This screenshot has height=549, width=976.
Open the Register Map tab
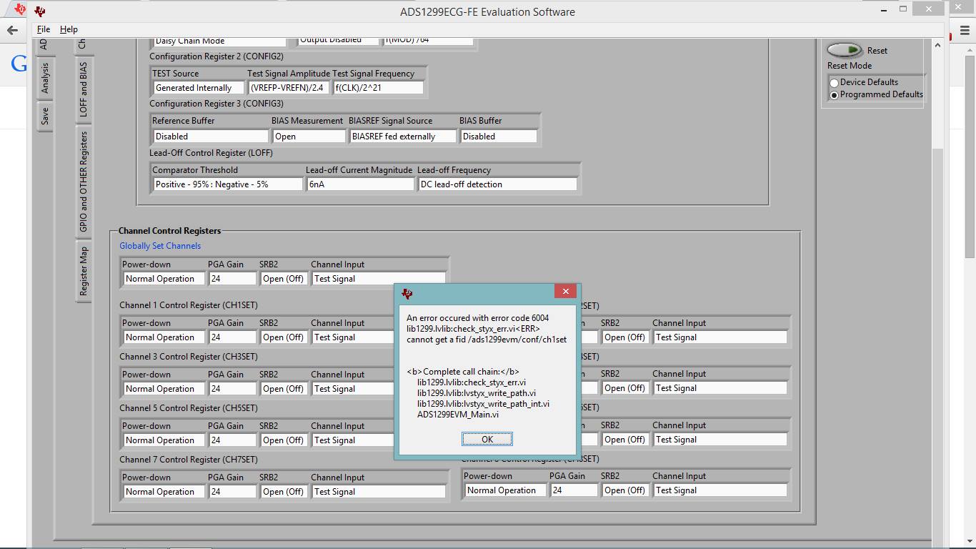pyautogui.click(x=83, y=271)
